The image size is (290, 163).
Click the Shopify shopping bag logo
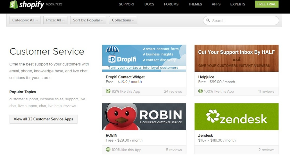pos(13,4)
